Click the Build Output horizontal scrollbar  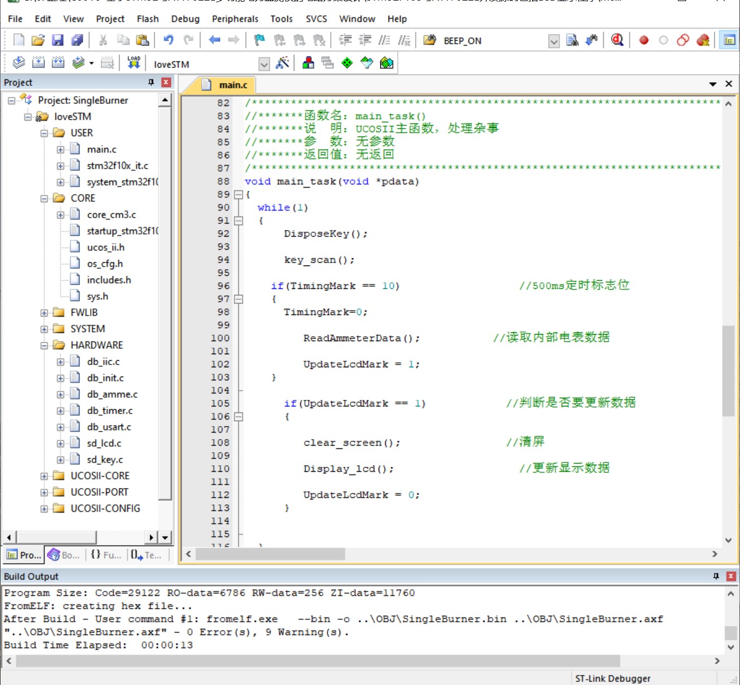(x=318, y=661)
